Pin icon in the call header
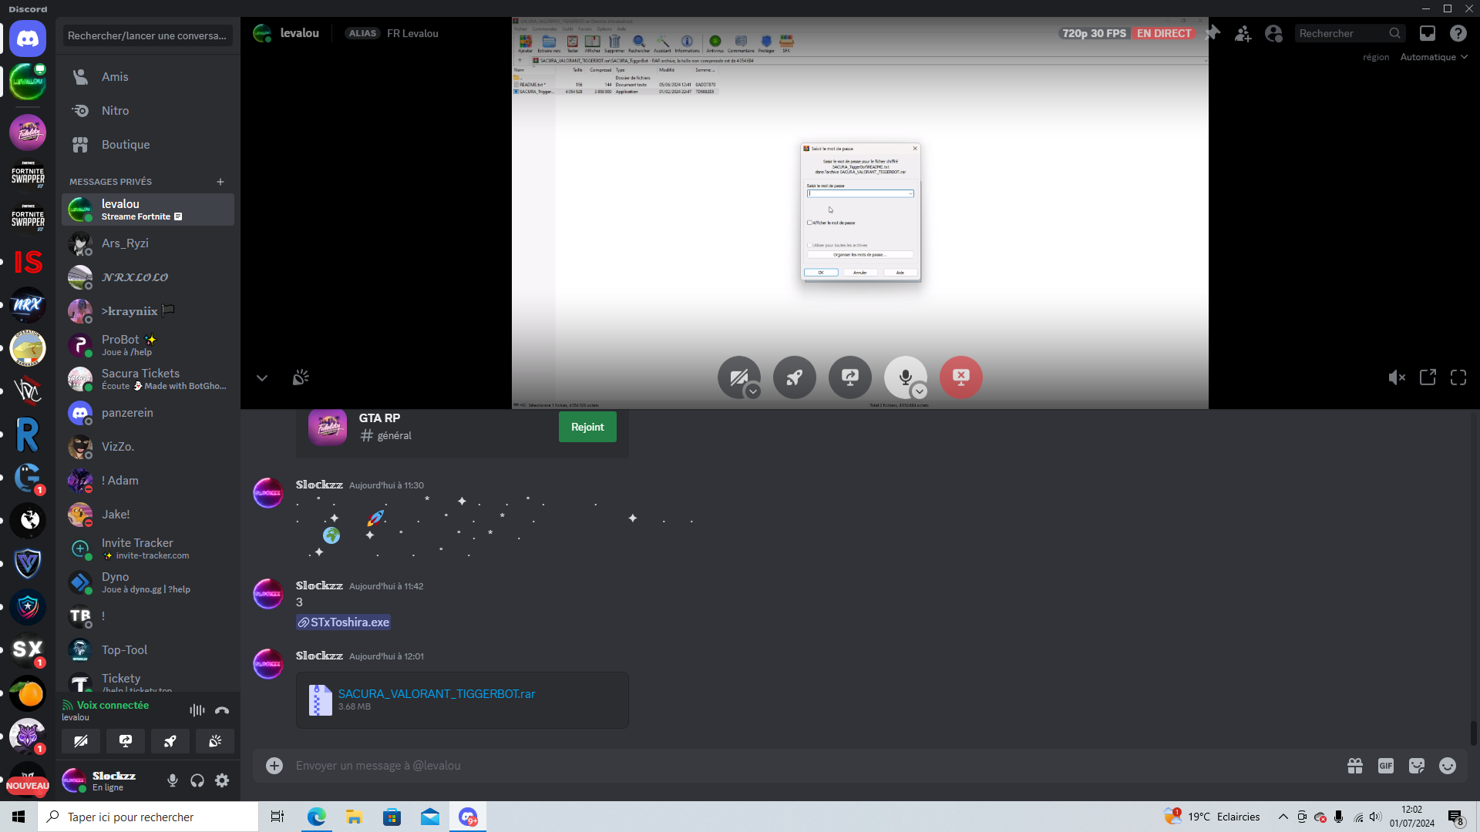 coord(1213,33)
